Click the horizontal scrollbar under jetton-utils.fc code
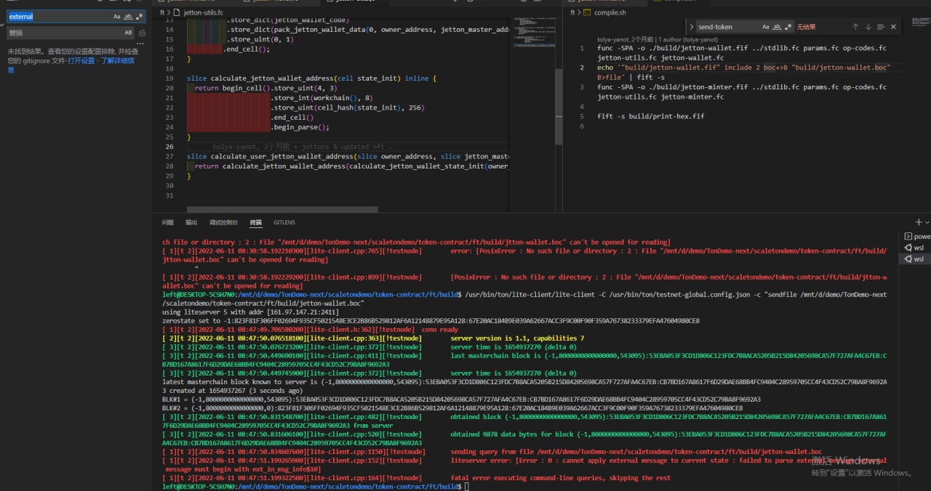 coord(282,209)
